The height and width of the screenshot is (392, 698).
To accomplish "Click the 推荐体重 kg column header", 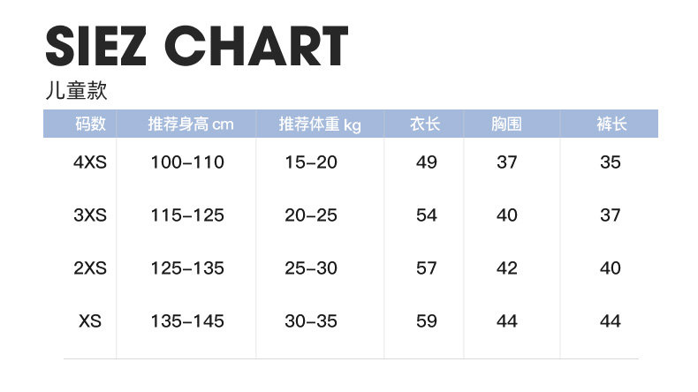I will (x=320, y=124).
